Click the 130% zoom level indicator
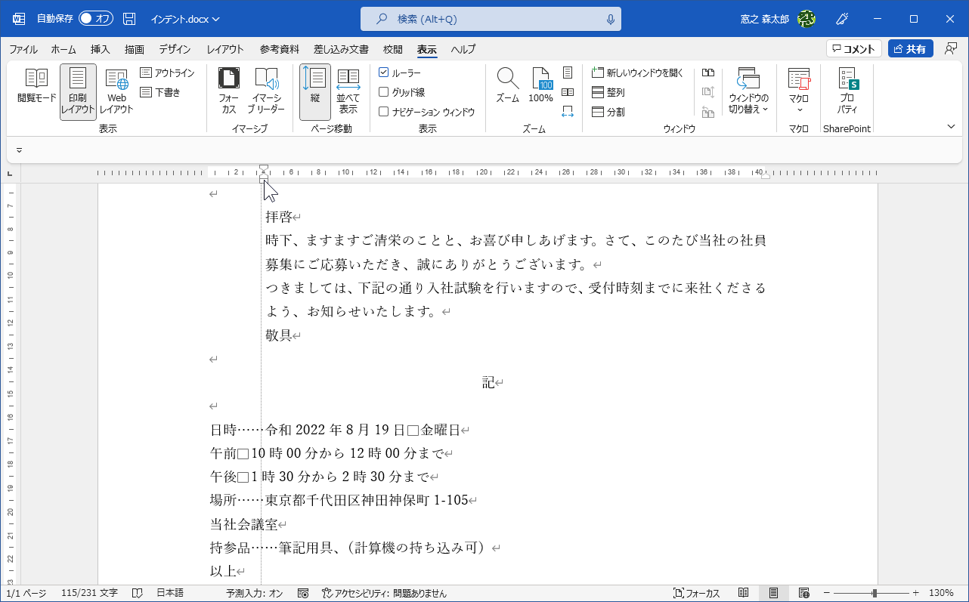This screenshot has width=969, height=602. 941,593
